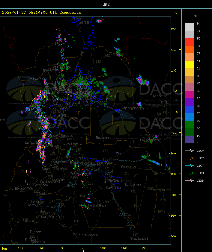
Task: Choose the bright green swatch in legend
Action: tap(189, 125)
